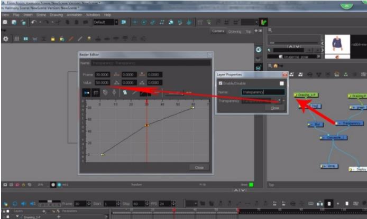The image size is (367, 219).
Task: Edit the Frame field in Bezier Editor
Action: [x=102, y=74]
